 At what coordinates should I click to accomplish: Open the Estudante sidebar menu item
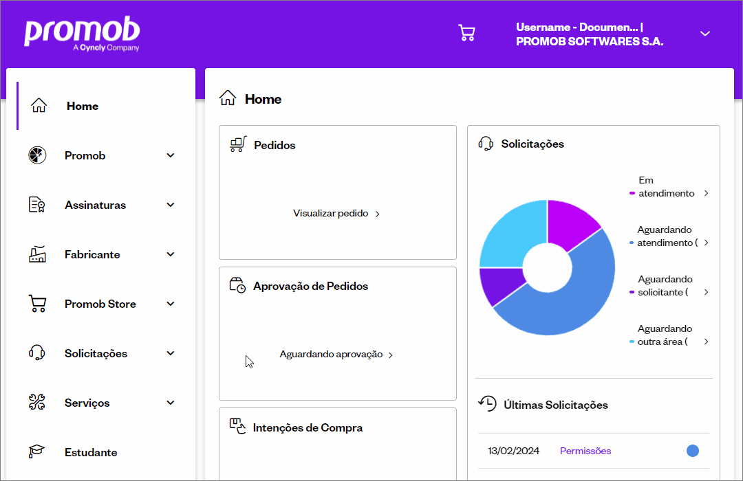click(x=91, y=453)
